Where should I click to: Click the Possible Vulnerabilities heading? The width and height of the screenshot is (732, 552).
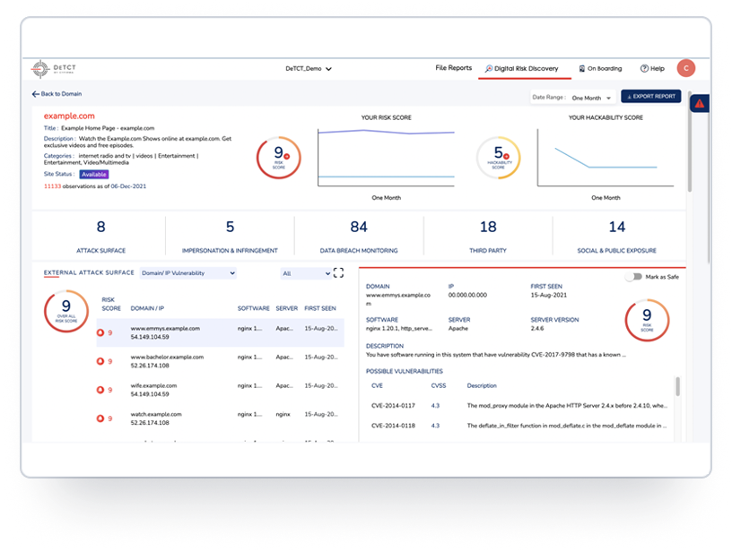point(405,372)
